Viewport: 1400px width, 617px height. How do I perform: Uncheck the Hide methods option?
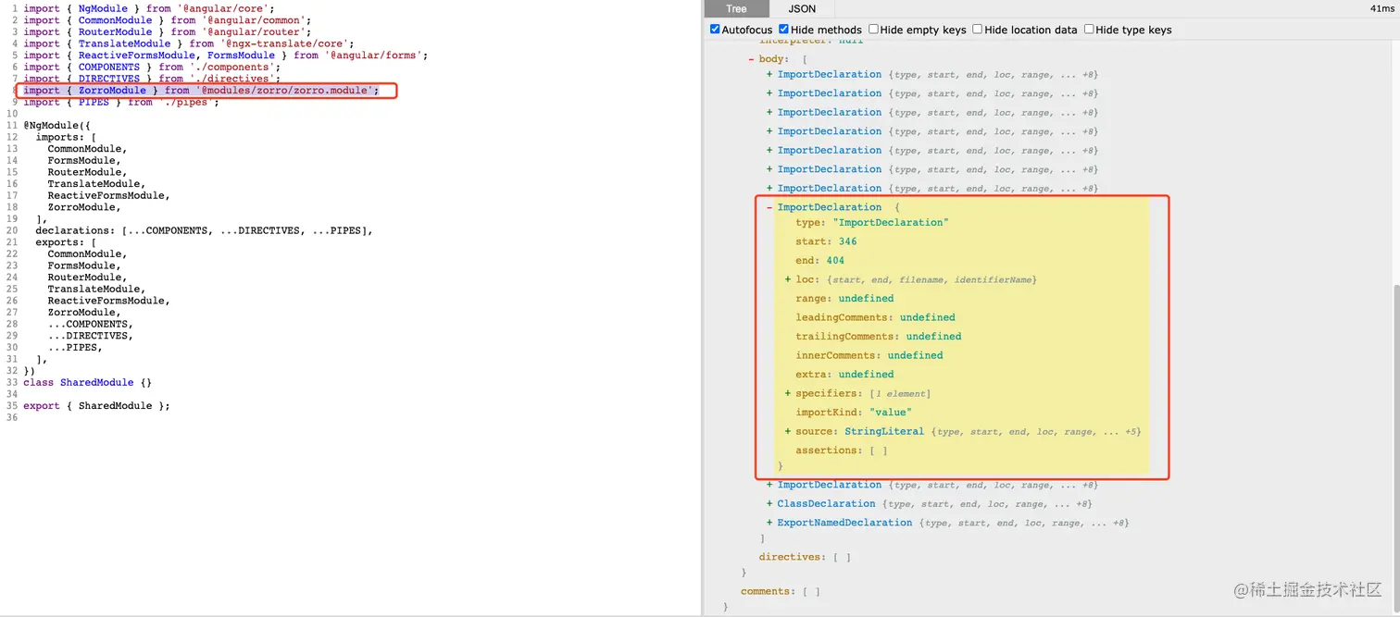[x=784, y=30]
